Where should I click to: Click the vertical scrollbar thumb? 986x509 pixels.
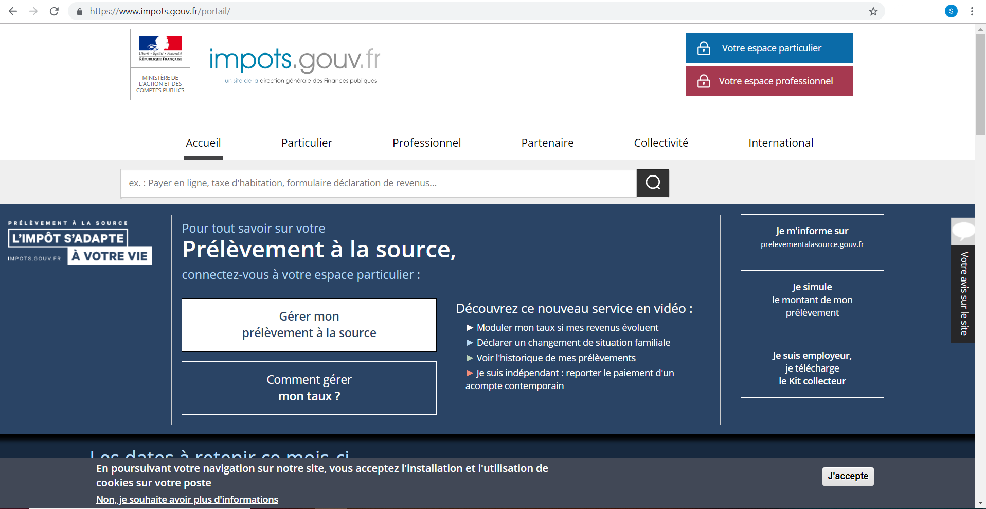pyautogui.click(x=980, y=85)
